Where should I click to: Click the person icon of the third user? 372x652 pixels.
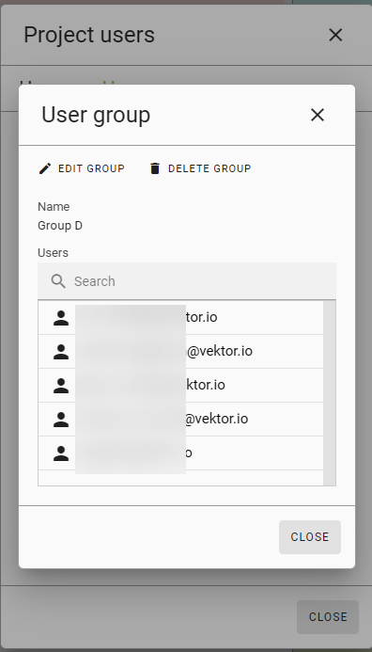[61, 386]
